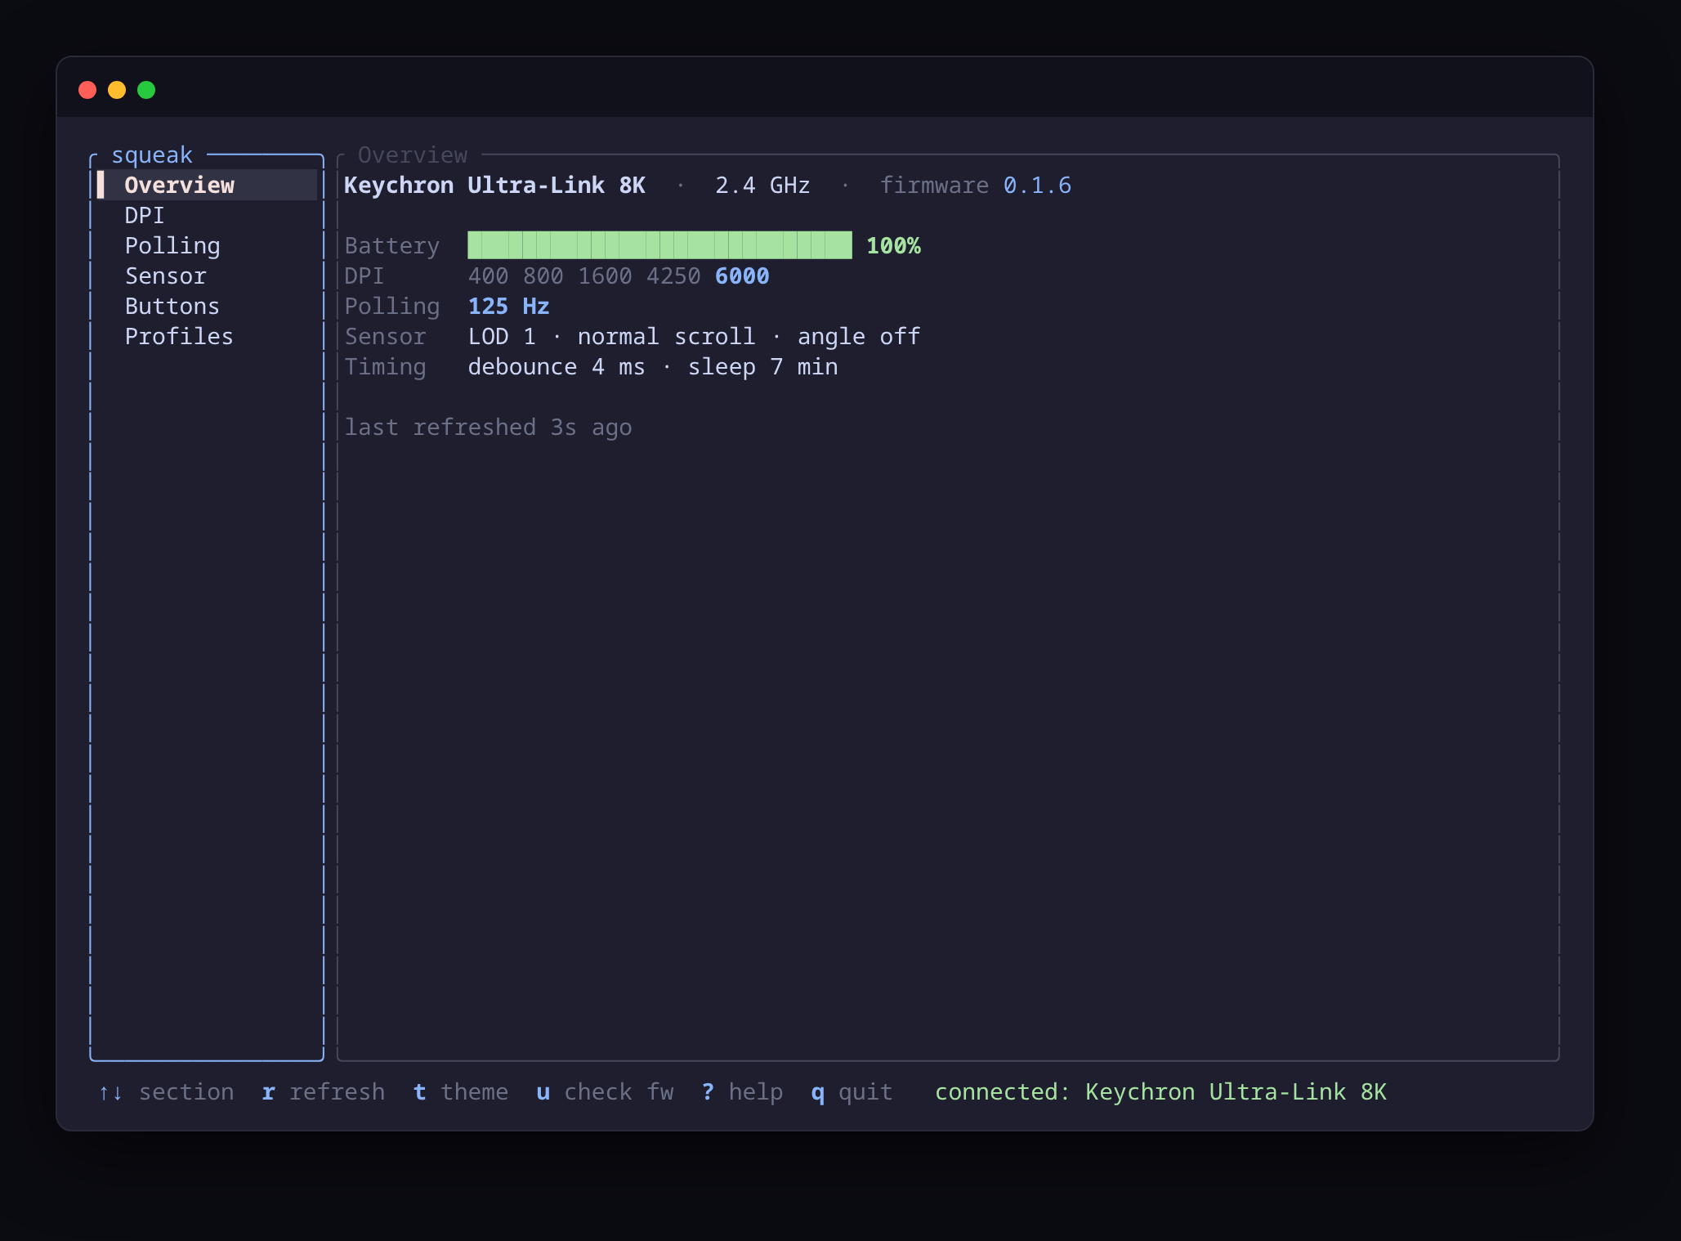
Task: Select the 1600 DPI stage
Action: coord(605,276)
